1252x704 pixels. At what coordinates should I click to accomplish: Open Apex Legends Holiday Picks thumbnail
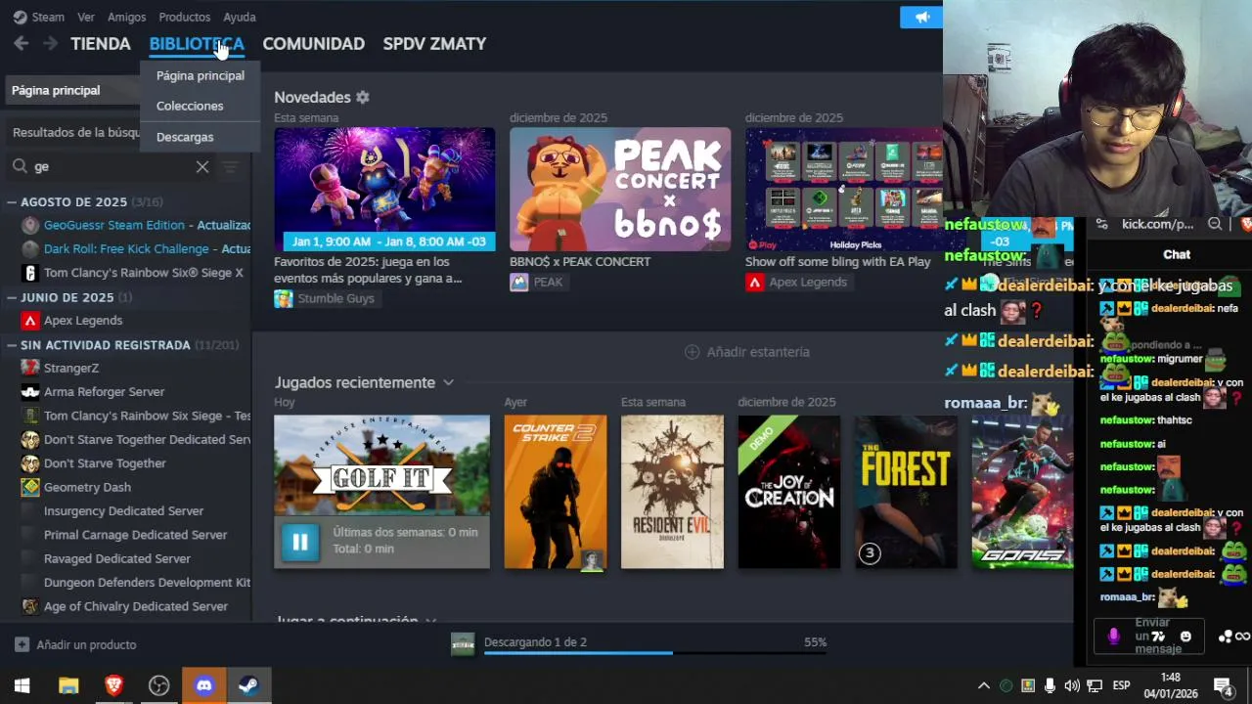coord(844,189)
